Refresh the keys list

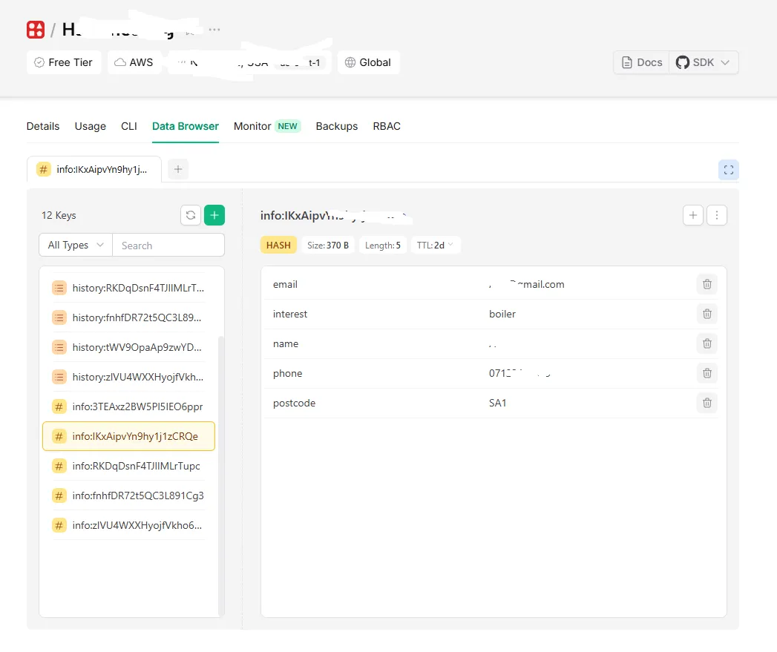191,215
